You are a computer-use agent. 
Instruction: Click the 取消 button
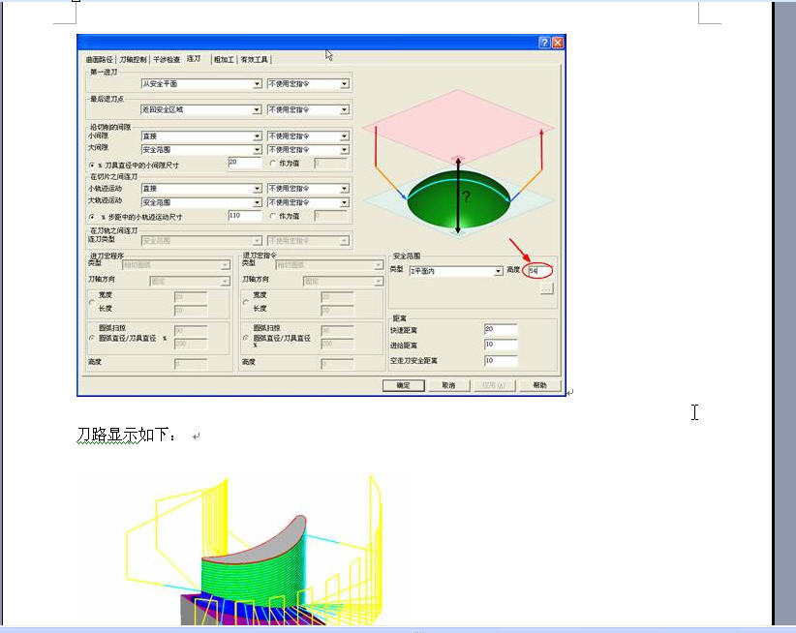pos(448,385)
